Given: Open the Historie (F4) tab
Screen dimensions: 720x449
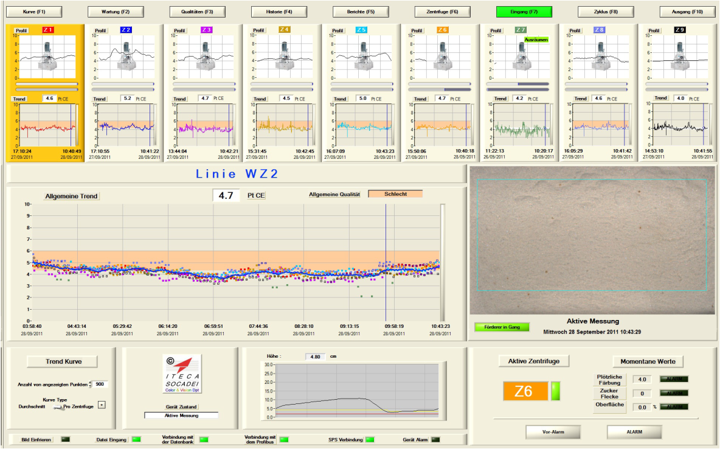Looking at the screenshot, I should click(x=279, y=12).
